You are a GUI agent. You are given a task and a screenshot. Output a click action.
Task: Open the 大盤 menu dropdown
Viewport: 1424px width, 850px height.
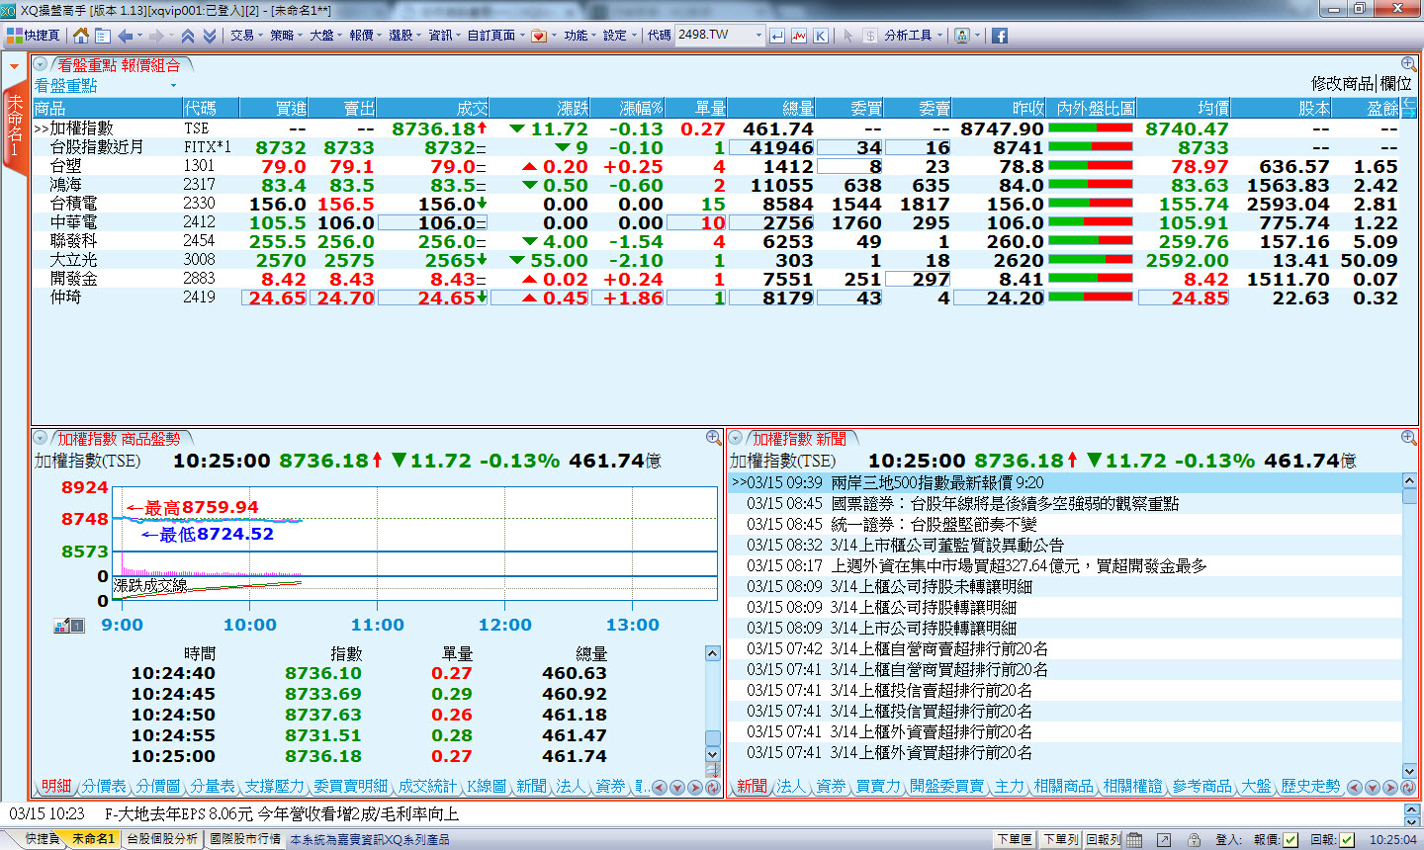[326, 36]
